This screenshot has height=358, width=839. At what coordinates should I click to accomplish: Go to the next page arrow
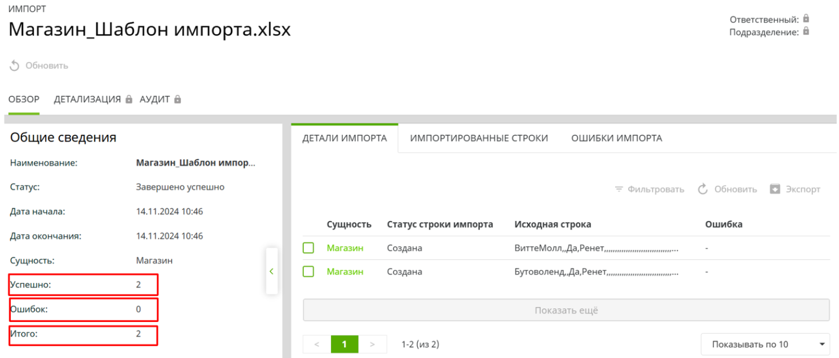372,344
